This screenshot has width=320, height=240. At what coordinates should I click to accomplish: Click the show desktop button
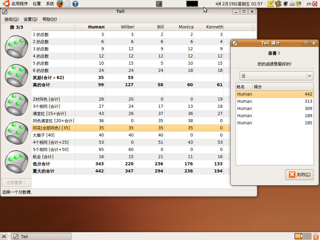click(4, 236)
